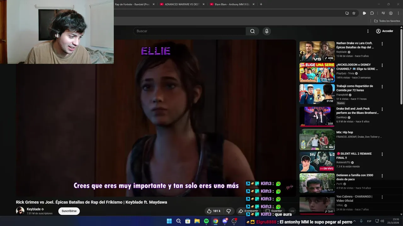Open Spotify from taskbar
This screenshot has width=403, height=226.
tap(206, 221)
